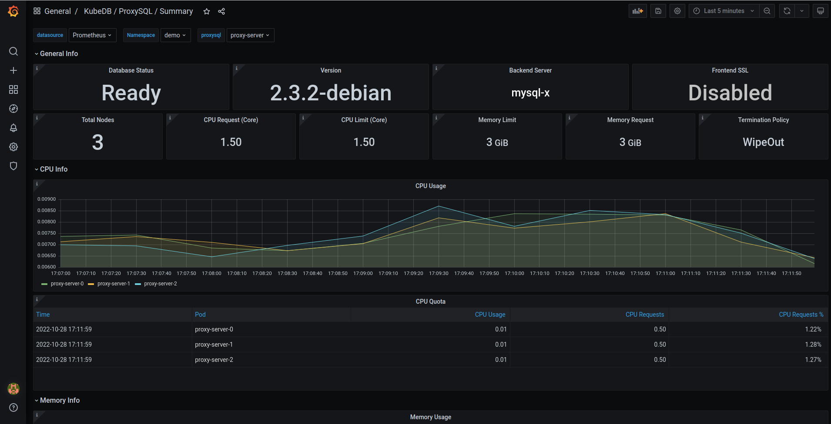
Task: Click the Create plus icon in sidebar
Action: point(13,70)
